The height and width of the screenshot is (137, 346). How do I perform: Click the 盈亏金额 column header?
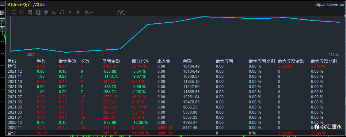coord(111,61)
